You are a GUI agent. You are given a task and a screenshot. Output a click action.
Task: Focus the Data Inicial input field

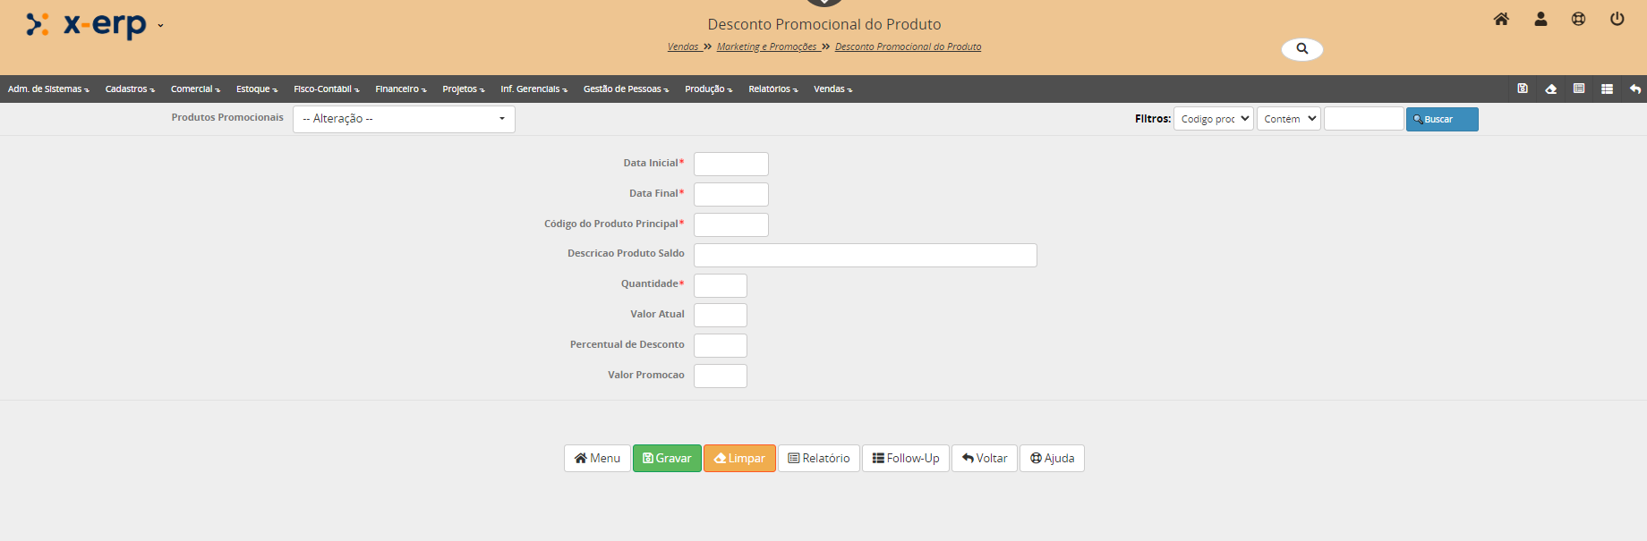coord(730,164)
